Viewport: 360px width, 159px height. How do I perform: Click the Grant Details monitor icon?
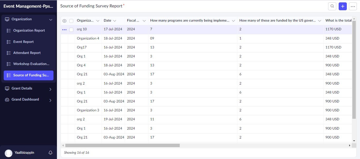point(7,89)
